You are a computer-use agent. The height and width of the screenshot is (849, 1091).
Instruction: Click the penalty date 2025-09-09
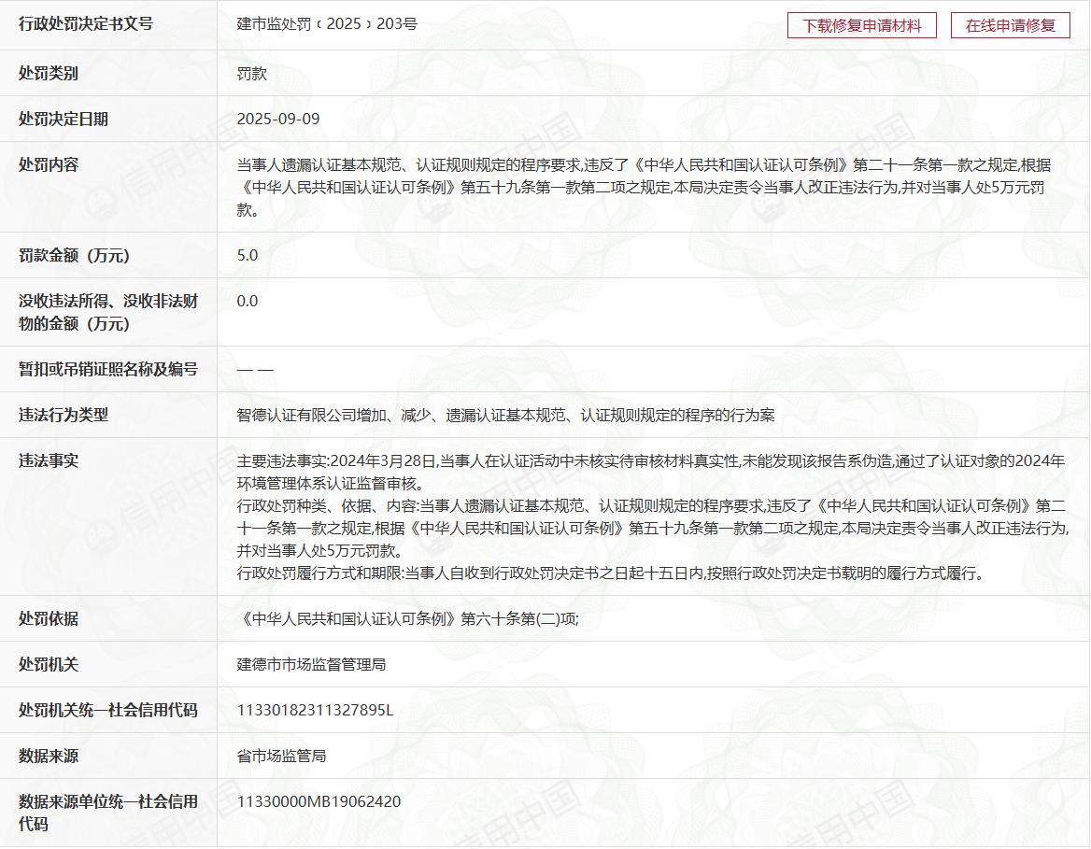click(x=278, y=119)
